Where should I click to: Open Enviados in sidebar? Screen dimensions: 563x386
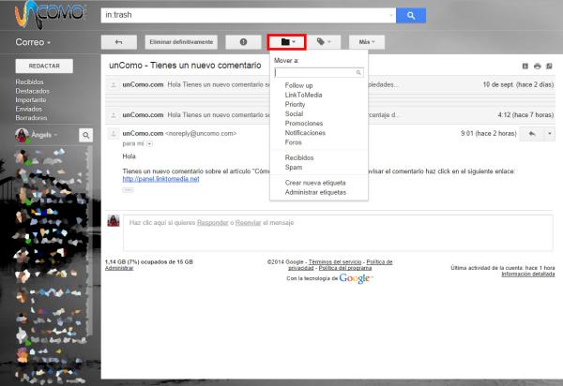(28, 109)
